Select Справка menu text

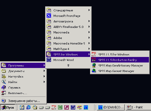click(14, 88)
